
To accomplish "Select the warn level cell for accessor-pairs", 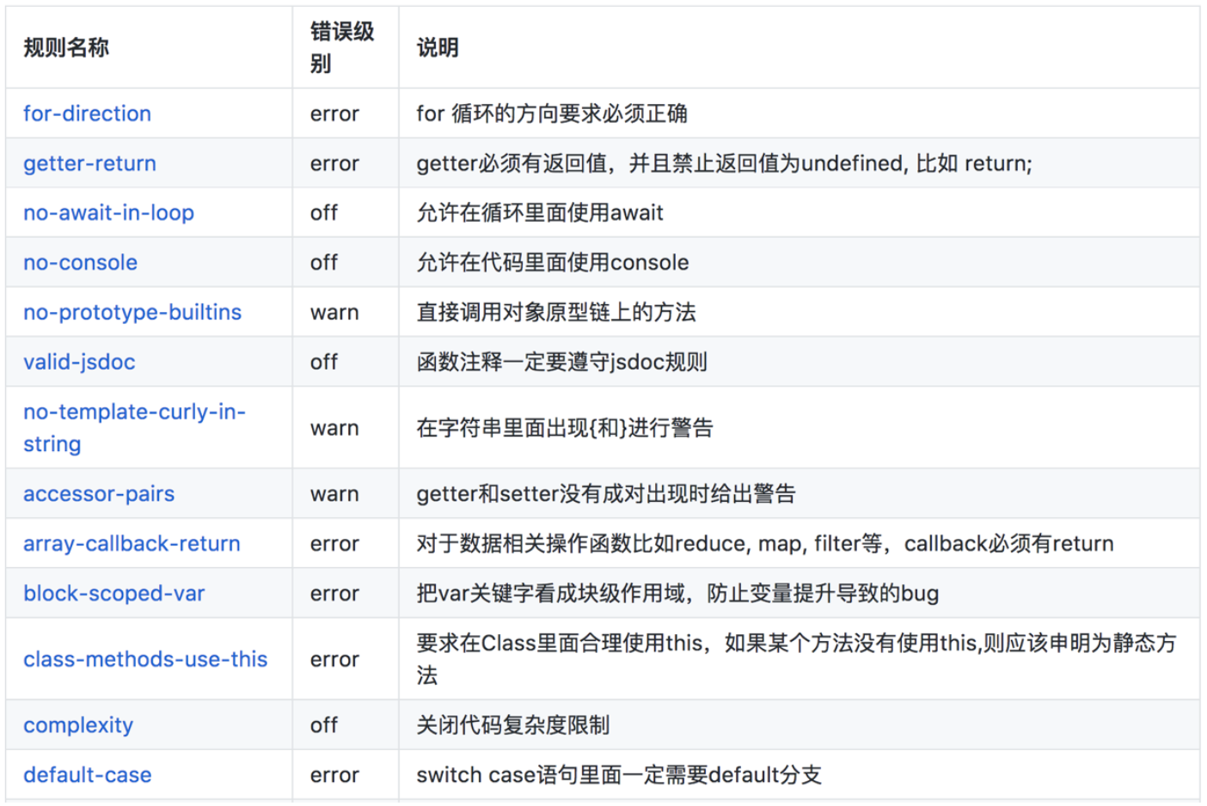I will tap(334, 493).
